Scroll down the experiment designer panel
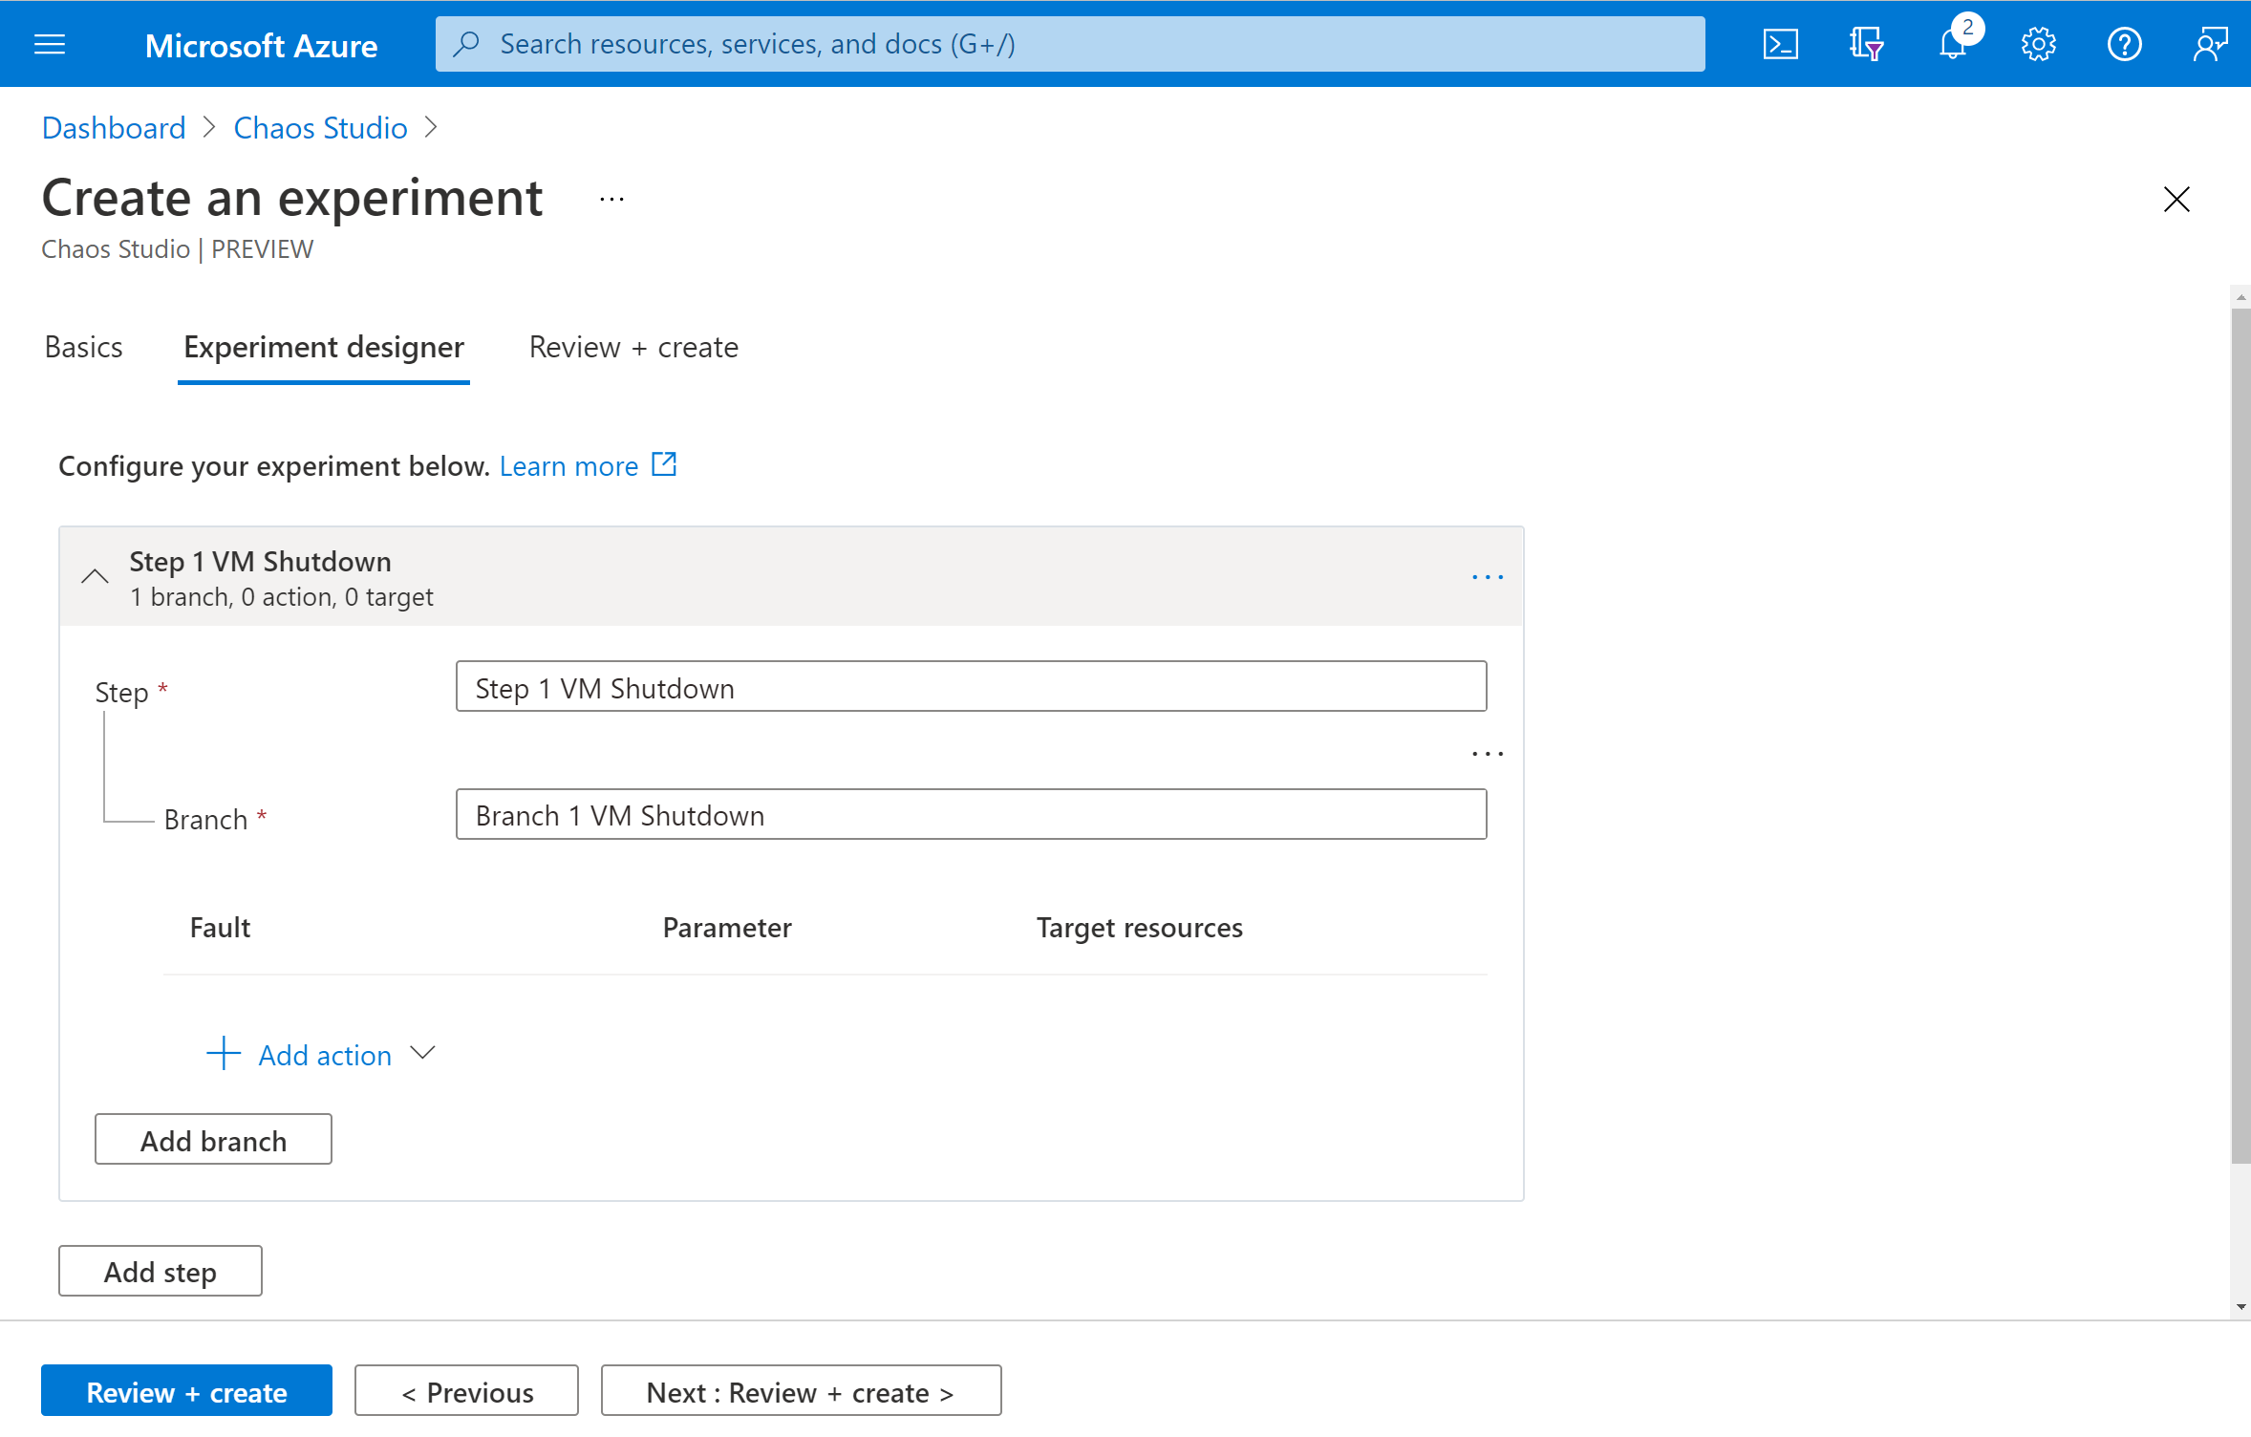The height and width of the screenshot is (1437, 2251). pos(2237,1311)
